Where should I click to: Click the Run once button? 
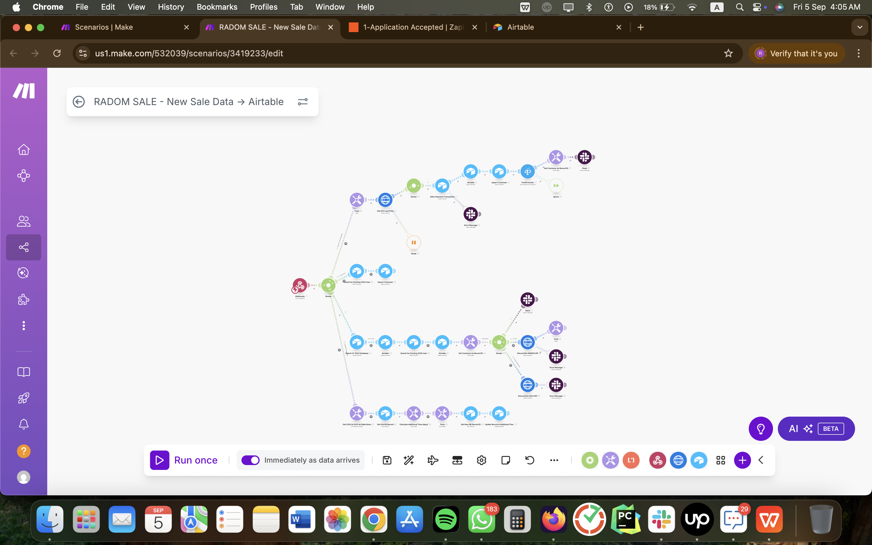pyautogui.click(x=184, y=460)
